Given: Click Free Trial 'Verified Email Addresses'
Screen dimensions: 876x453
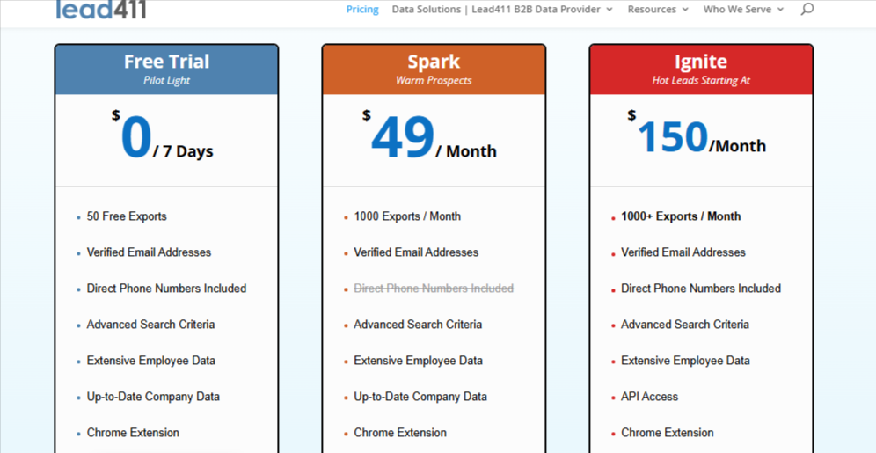Looking at the screenshot, I should click(x=150, y=252).
